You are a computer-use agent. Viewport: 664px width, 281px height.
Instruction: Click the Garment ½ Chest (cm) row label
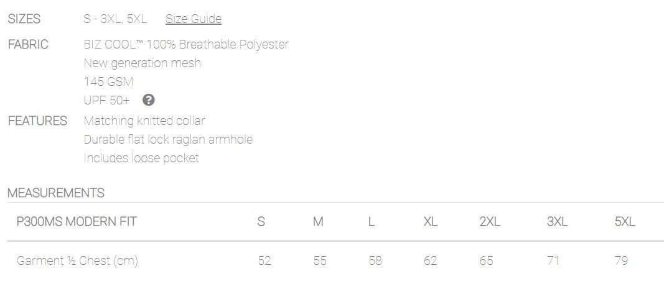[x=78, y=260]
